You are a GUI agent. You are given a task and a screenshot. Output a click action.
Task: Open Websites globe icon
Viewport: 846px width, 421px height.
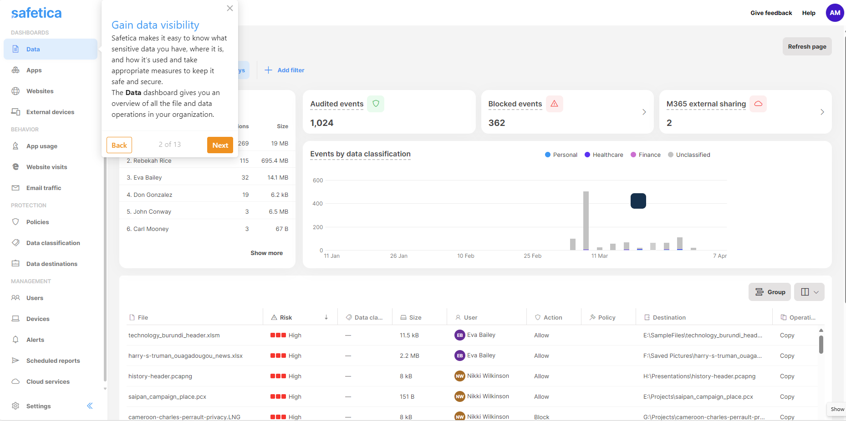(15, 91)
